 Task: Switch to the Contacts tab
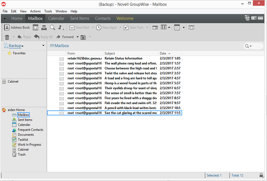(103, 18)
